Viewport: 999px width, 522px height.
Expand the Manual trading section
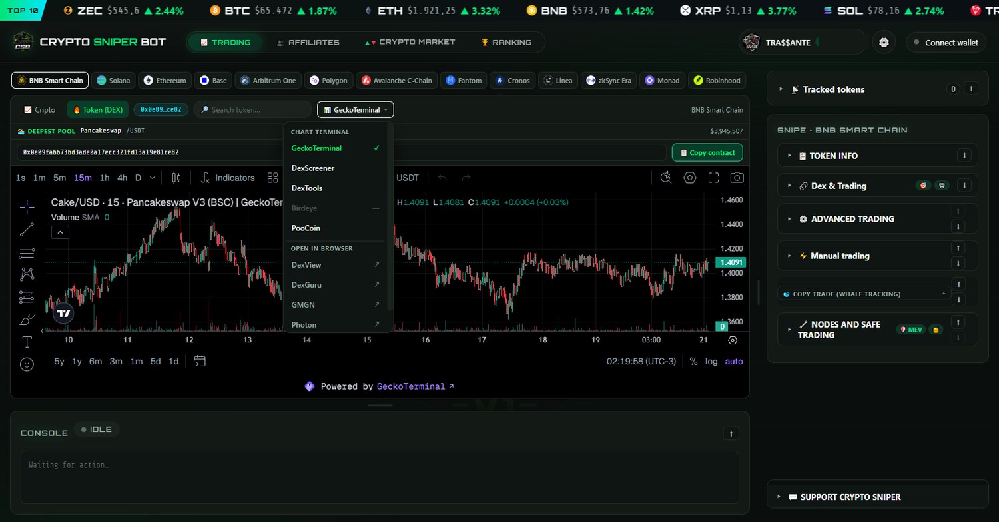(789, 256)
